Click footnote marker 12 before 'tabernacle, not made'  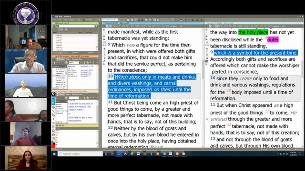(229, 125)
